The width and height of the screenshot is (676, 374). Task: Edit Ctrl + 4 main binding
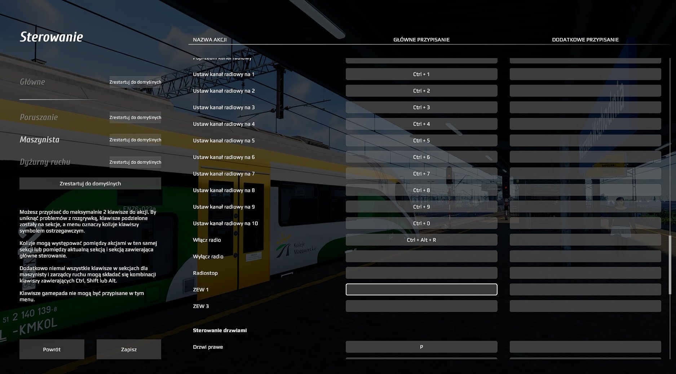click(421, 124)
